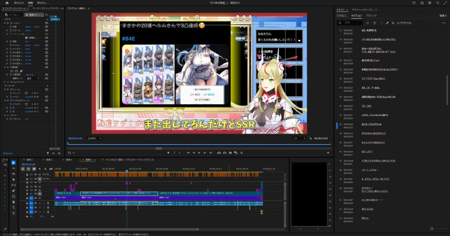Toggle Snap in the timeline

[28, 169]
